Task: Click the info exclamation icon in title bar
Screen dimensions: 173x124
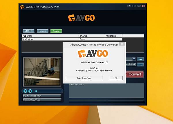Action: [134, 6]
